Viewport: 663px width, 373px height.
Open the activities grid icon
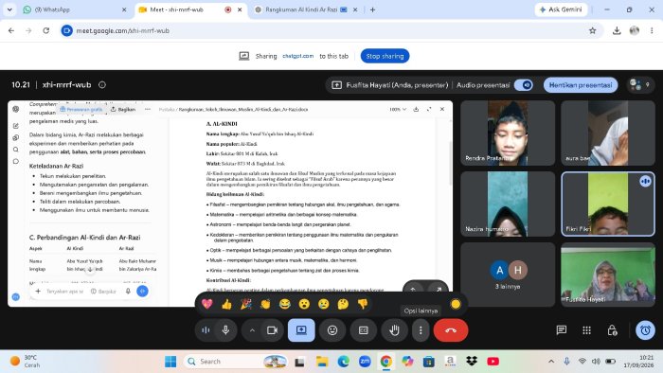[586, 329]
